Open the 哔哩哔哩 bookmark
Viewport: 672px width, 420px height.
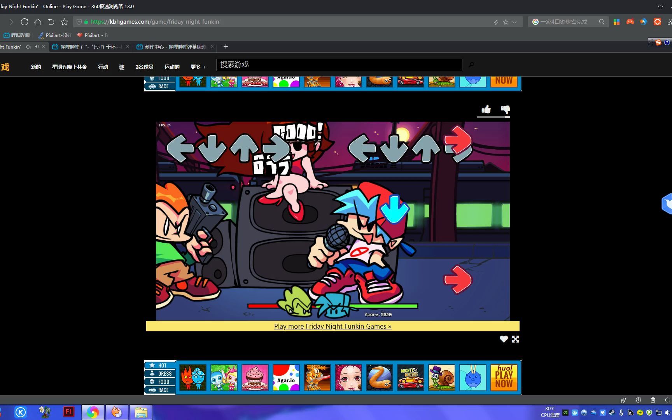[x=17, y=35]
